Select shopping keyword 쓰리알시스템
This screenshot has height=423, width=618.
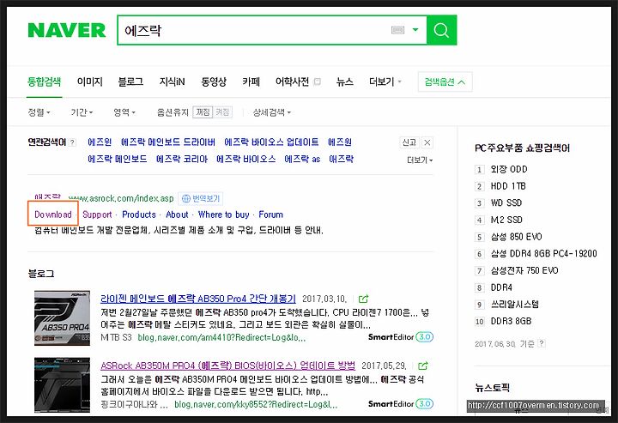tap(514, 305)
